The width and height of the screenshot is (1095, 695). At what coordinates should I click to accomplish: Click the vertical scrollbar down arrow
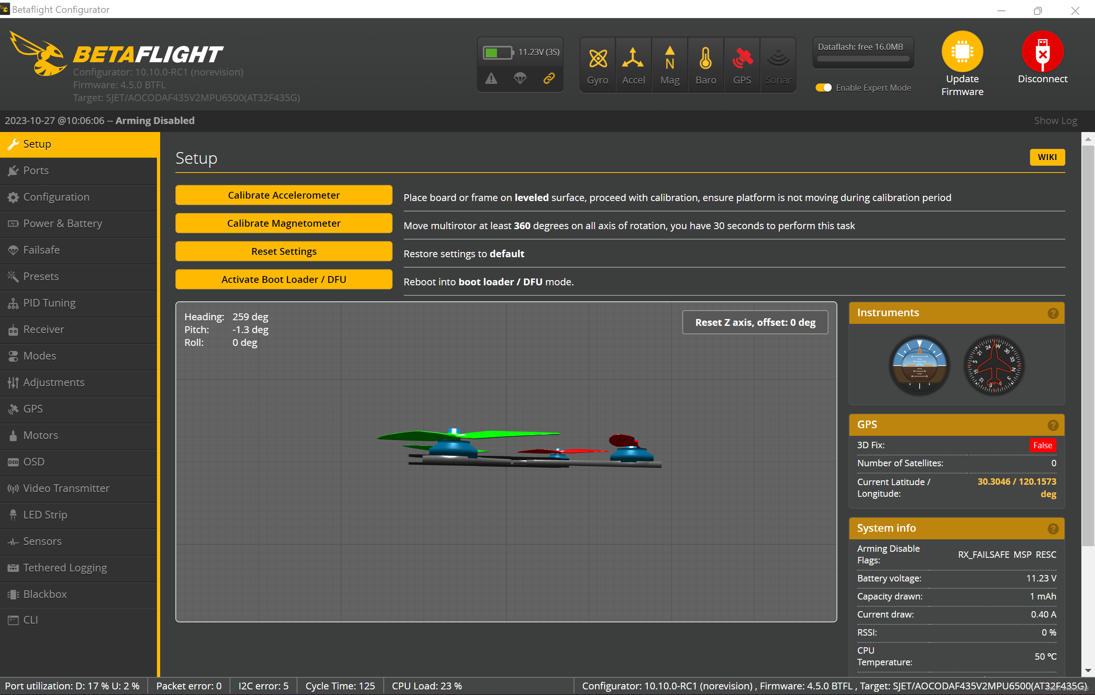(1088, 671)
